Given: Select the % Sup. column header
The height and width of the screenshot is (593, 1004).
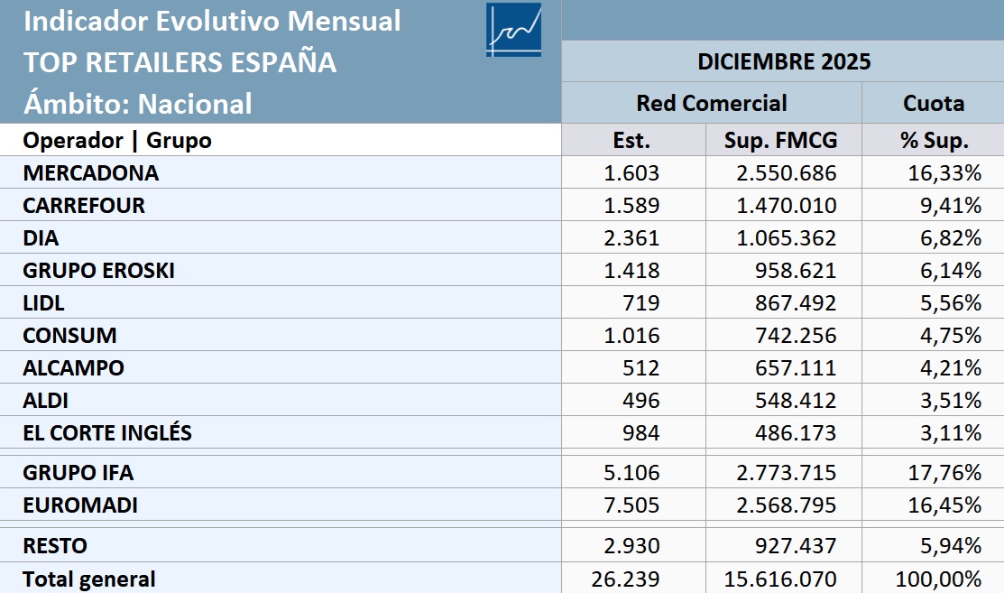Looking at the screenshot, I should click(x=933, y=140).
